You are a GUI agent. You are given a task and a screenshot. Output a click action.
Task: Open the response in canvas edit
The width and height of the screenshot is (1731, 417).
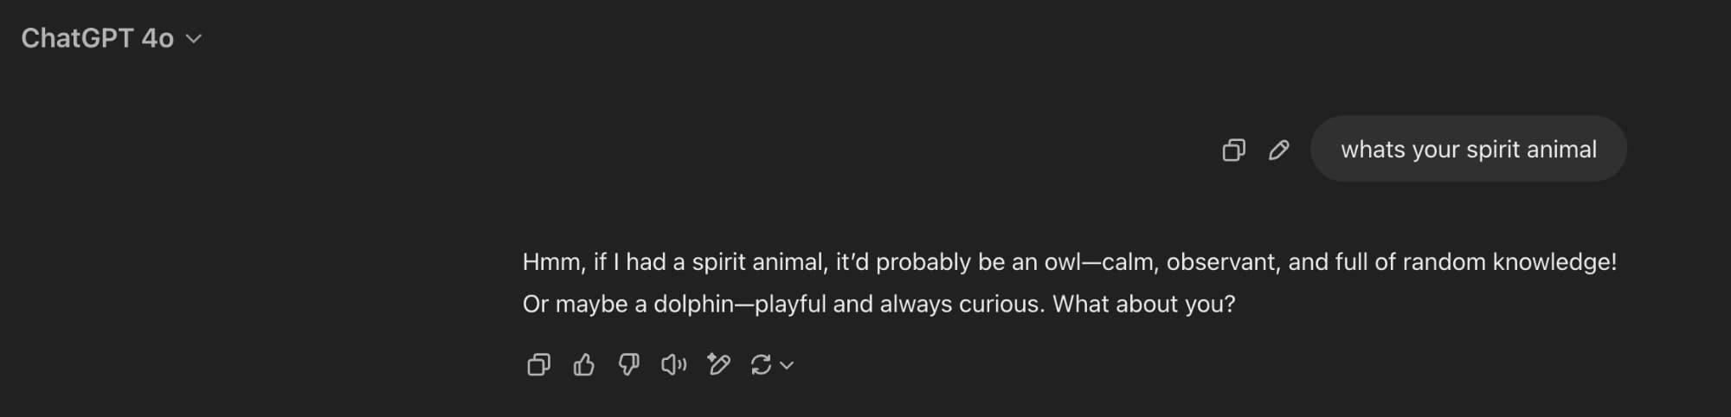(718, 365)
